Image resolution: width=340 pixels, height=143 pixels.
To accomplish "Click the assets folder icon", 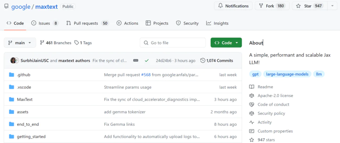I will tap(12, 112).
